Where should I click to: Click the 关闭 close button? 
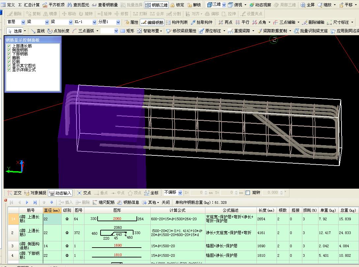[x=166, y=202]
